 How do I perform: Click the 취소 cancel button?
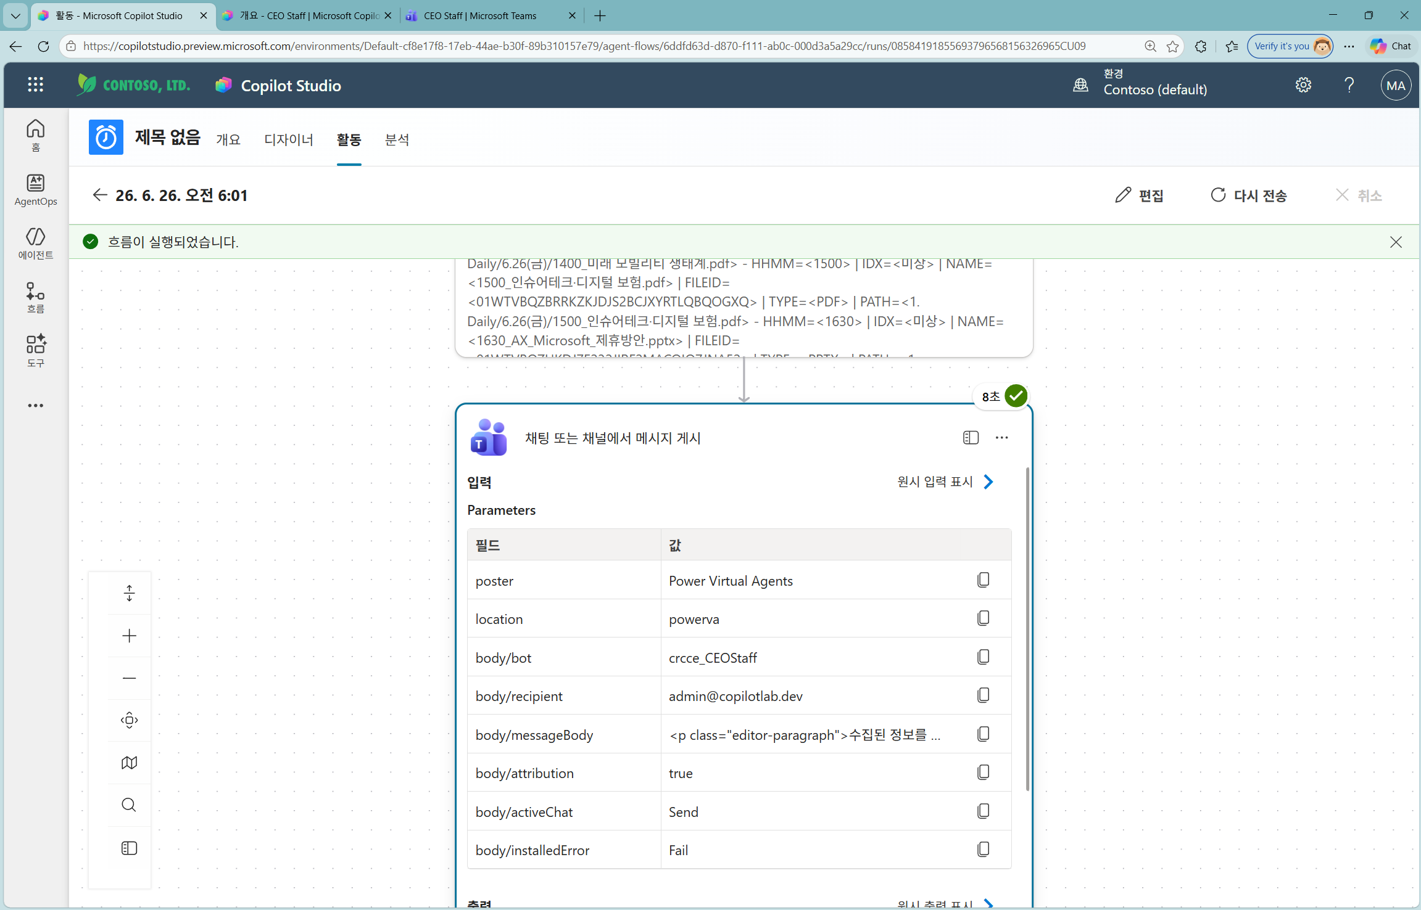pos(1359,195)
